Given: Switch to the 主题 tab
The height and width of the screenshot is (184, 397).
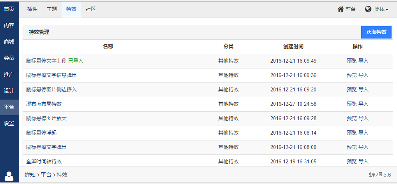Looking at the screenshot, I should pos(52,9).
